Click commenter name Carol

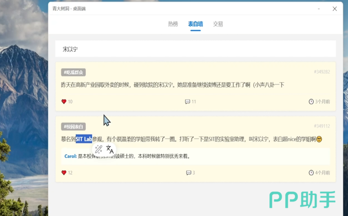70,156
